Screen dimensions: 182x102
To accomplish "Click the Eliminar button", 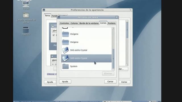I will click(108, 73).
